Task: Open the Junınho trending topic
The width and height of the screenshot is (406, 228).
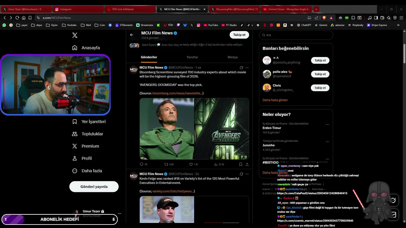Action: pos(269,145)
